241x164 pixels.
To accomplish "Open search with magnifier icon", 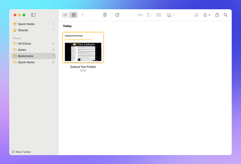I will 226,15.
